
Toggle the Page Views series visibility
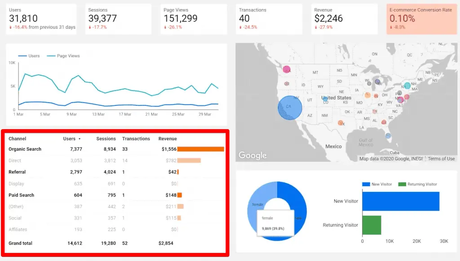pyautogui.click(x=61, y=56)
